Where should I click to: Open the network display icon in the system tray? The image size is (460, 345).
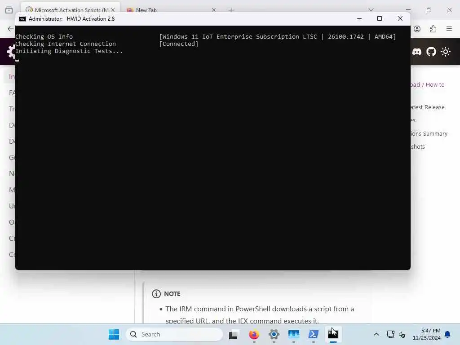[x=390, y=334]
